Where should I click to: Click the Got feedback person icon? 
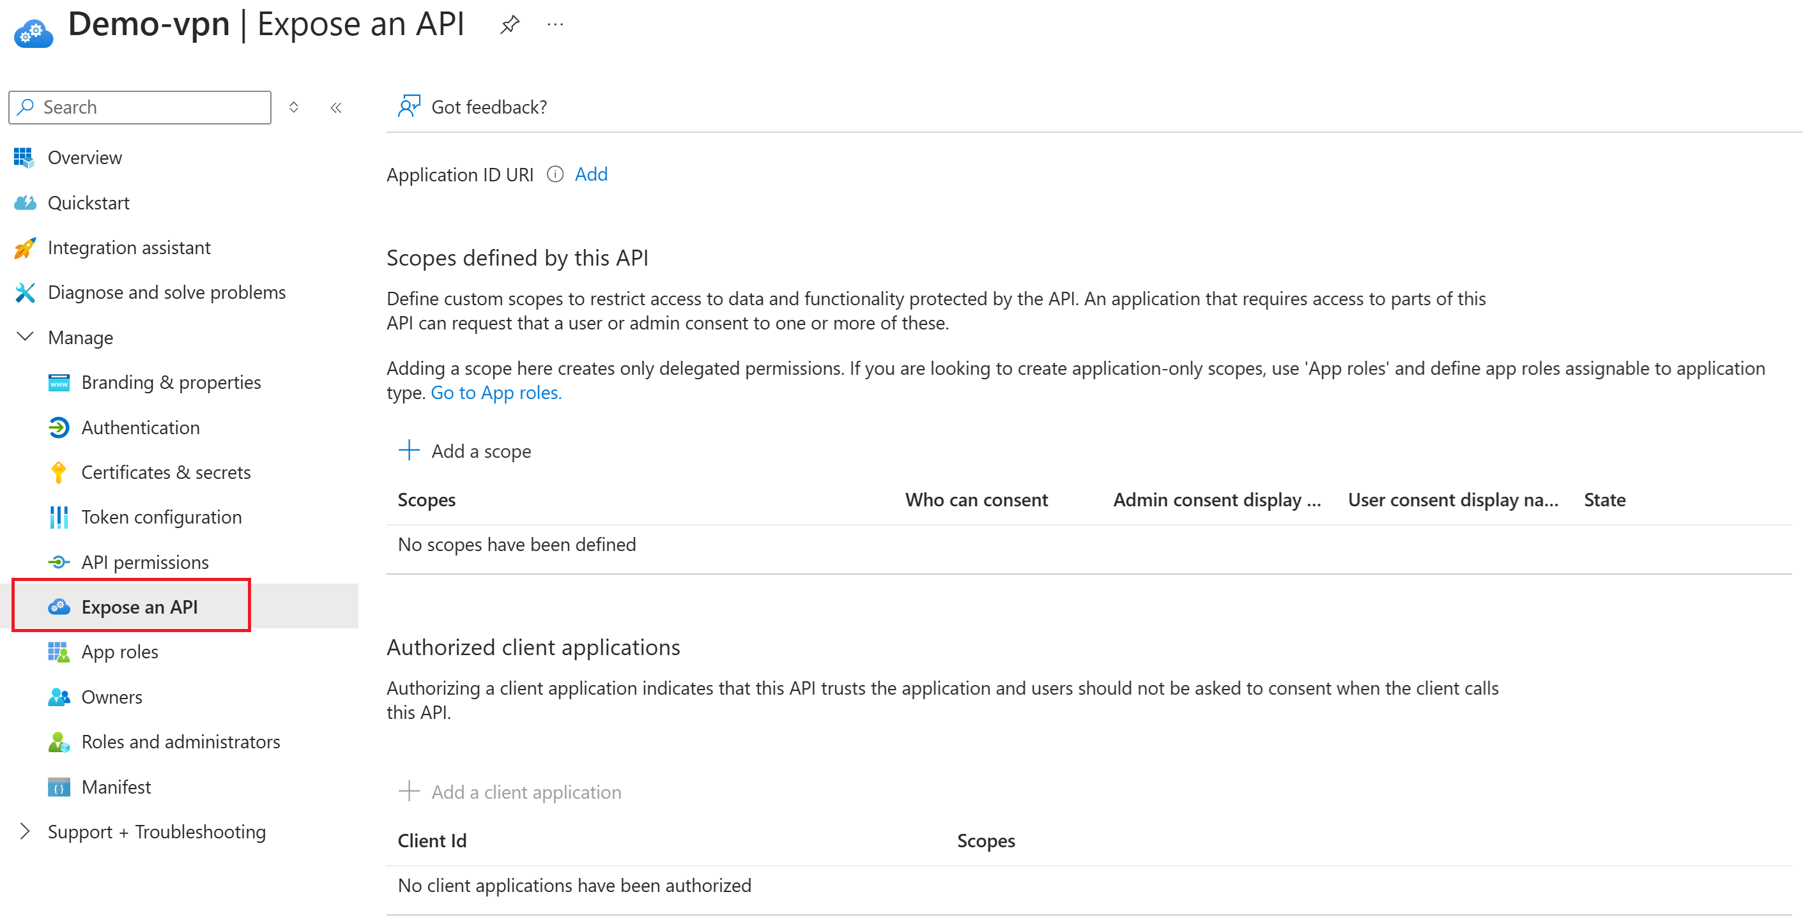(408, 107)
